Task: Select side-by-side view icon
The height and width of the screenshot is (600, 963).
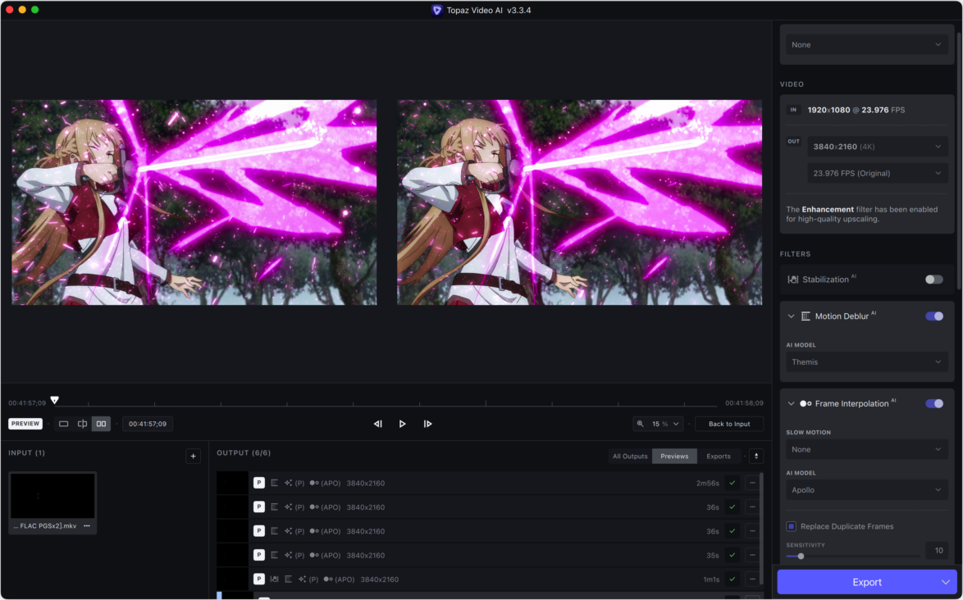Action: pos(101,424)
